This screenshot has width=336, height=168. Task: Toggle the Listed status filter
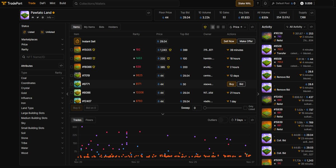(29, 32)
